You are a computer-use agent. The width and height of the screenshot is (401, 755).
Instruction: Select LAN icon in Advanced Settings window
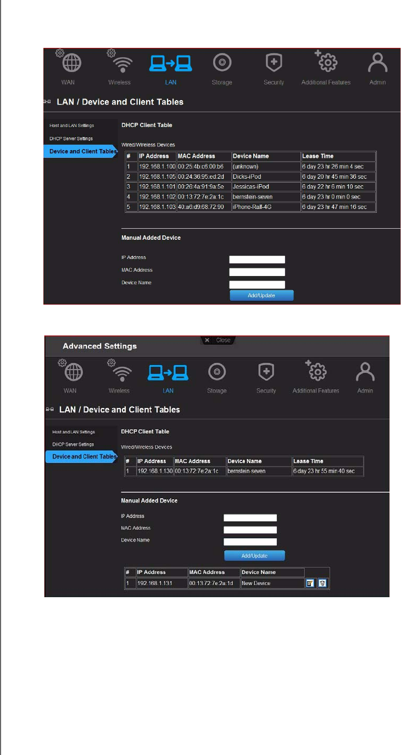tap(168, 372)
